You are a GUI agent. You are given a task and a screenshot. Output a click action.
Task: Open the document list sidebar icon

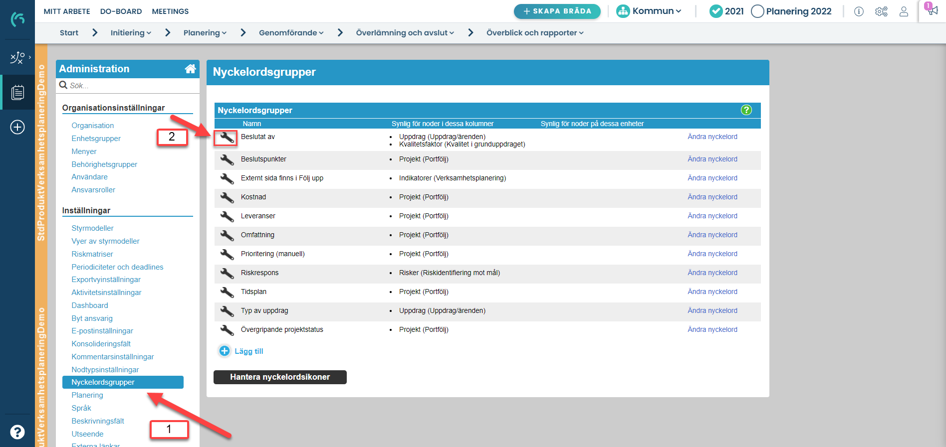(x=17, y=92)
